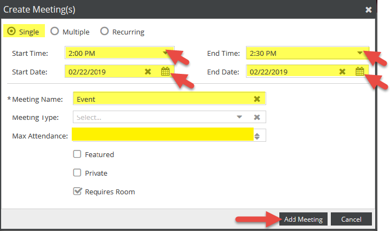
Task: Open the End Time dropdown
Action: click(360, 53)
